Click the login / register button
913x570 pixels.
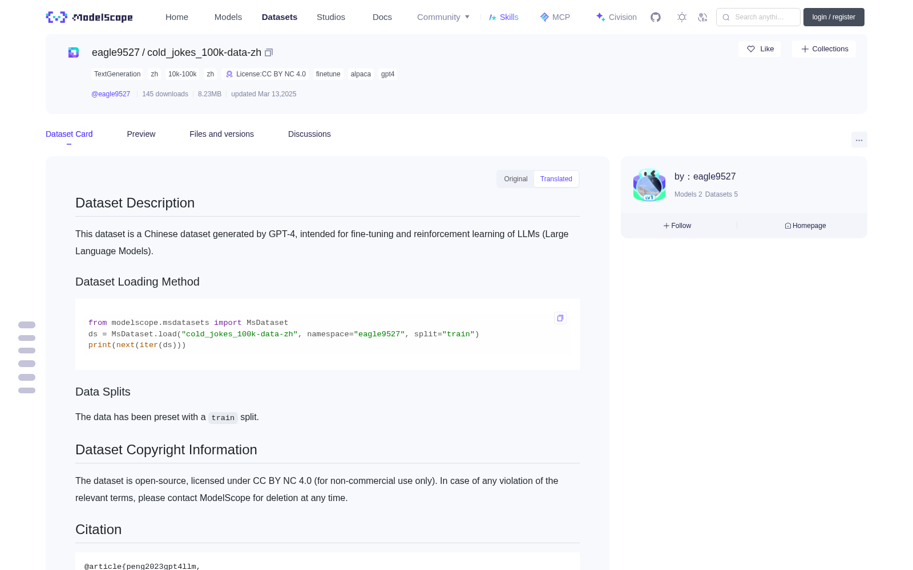pos(834,17)
